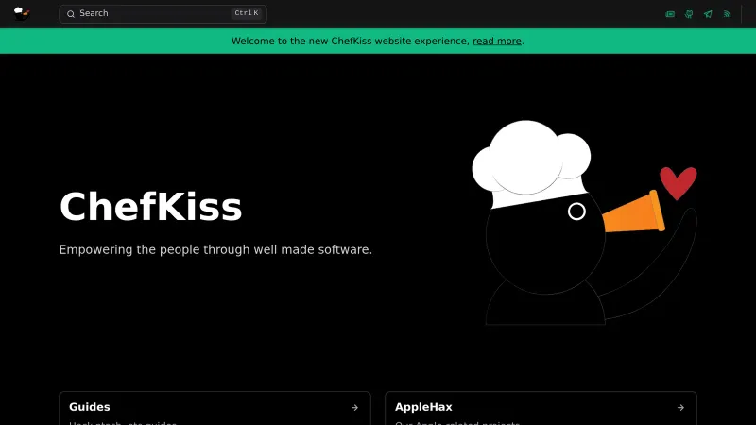Screen dimensions: 756x425
Task: Click the red heart in the illustration
Action: [x=678, y=182]
